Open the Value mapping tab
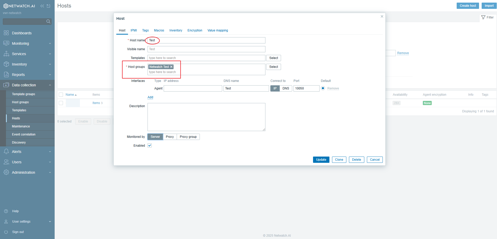This screenshot has width=497, height=239. (x=218, y=30)
